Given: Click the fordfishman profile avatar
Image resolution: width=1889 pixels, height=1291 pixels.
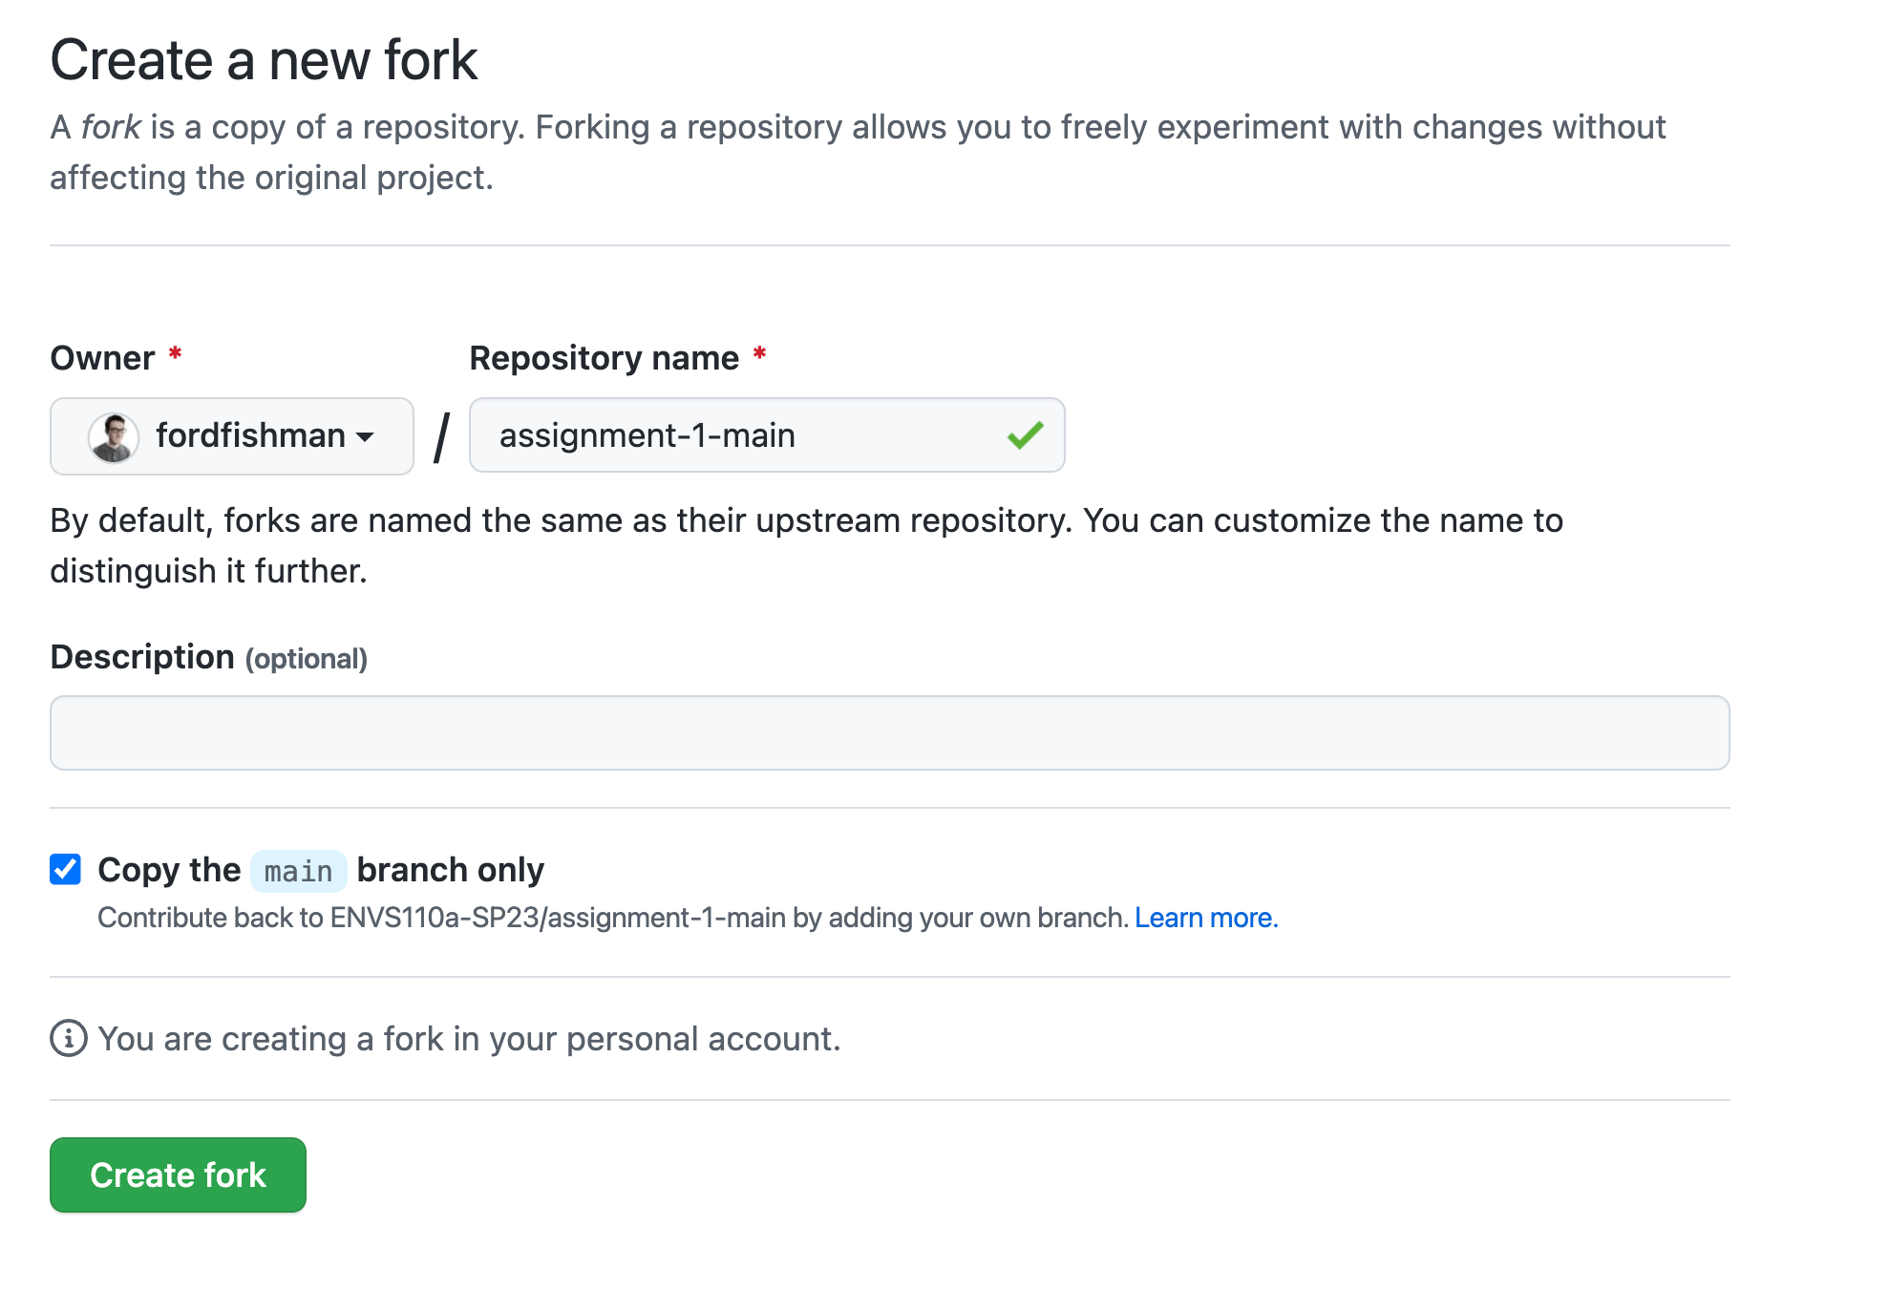Looking at the screenshot, I should (114, 437).
